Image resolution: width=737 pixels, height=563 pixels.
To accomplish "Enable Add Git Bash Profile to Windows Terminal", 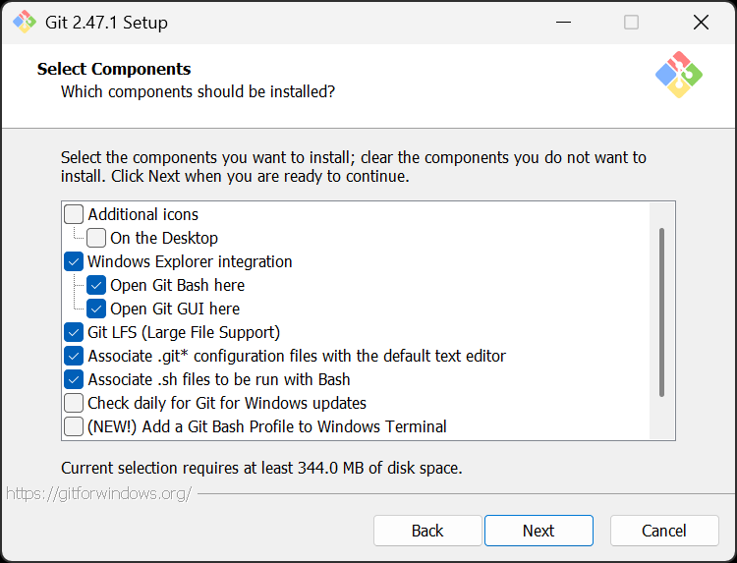I will coord(74,426).
